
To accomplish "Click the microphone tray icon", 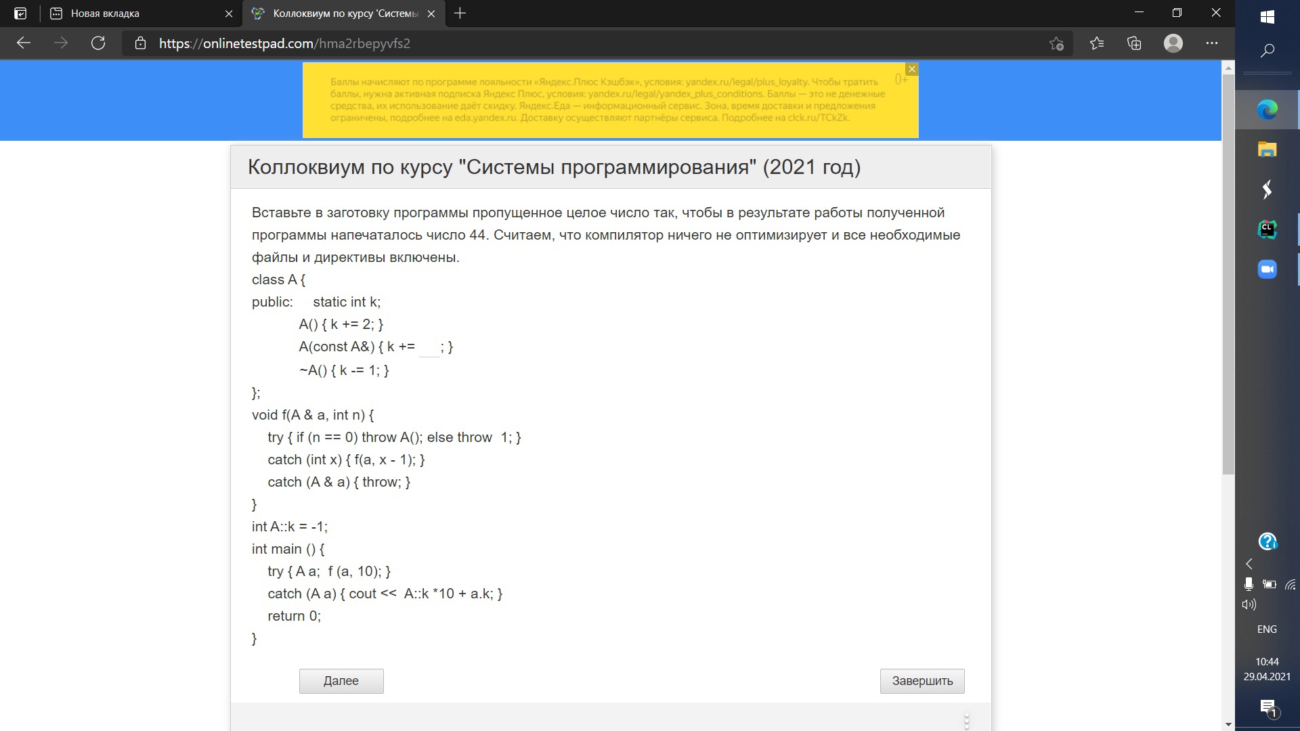I will tap(1249, 584).
